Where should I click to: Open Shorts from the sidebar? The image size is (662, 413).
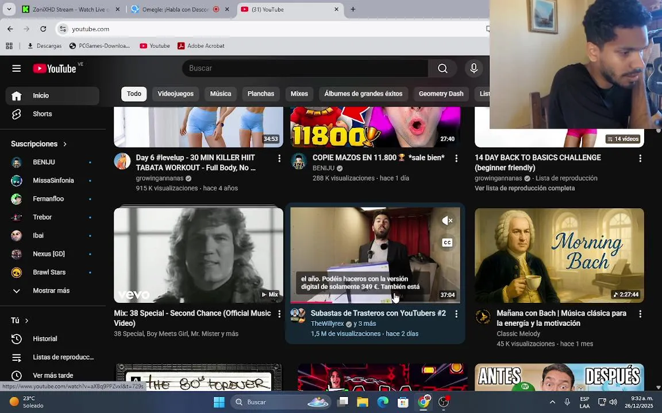52,114
